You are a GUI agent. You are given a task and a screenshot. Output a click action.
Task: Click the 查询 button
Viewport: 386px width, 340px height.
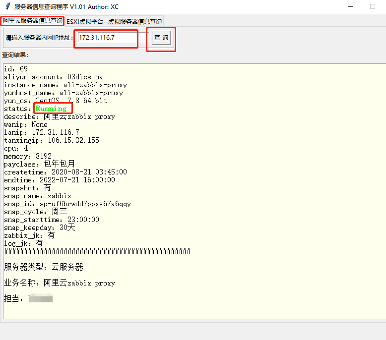161,38
